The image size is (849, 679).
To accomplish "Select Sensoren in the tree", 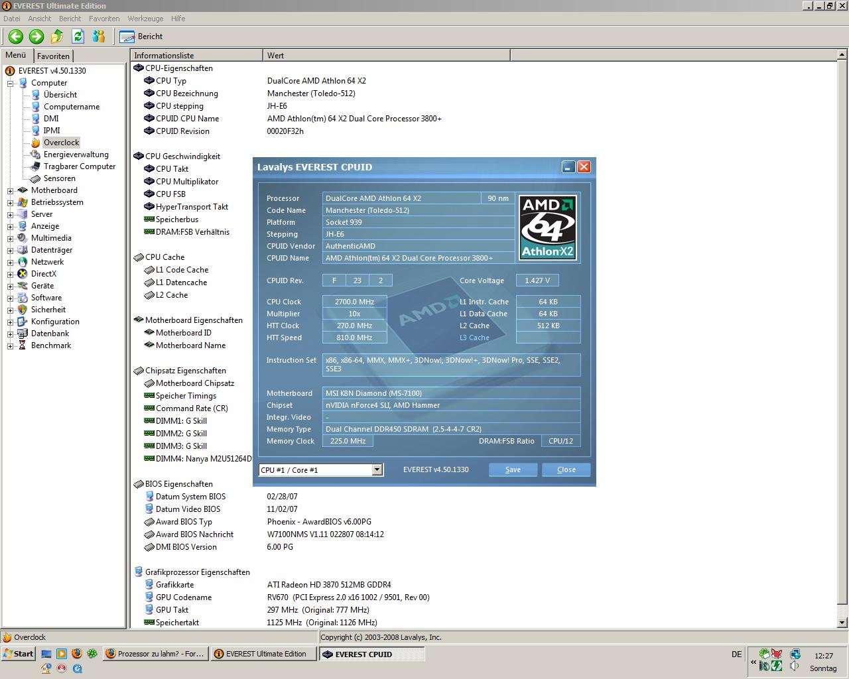I will click(60, 178).
